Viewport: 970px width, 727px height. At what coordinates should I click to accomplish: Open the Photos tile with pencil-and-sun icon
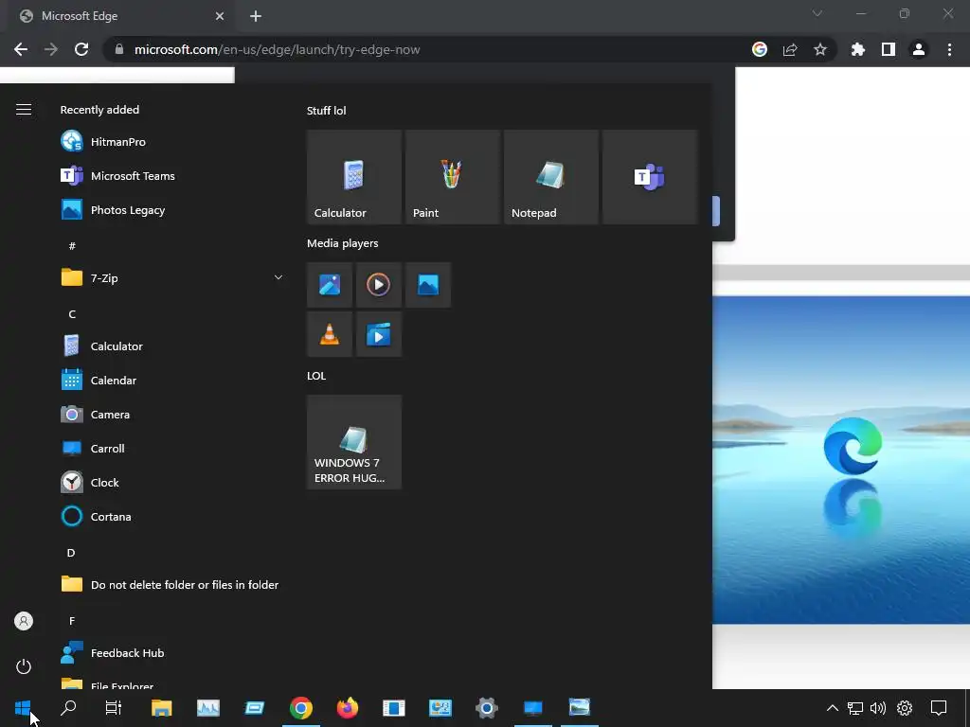point(329,285)
